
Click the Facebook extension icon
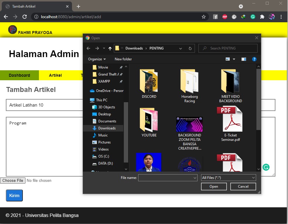215,17
